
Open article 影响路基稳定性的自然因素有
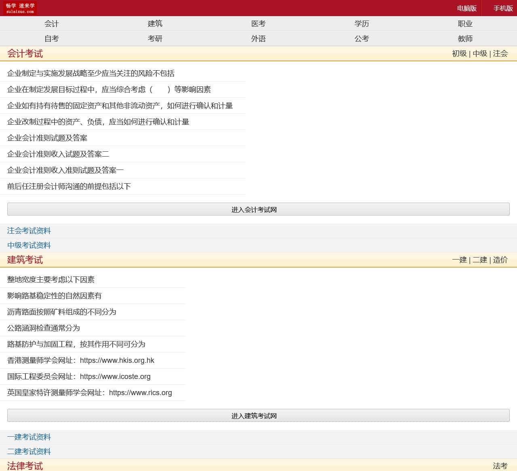pos(55,296)
